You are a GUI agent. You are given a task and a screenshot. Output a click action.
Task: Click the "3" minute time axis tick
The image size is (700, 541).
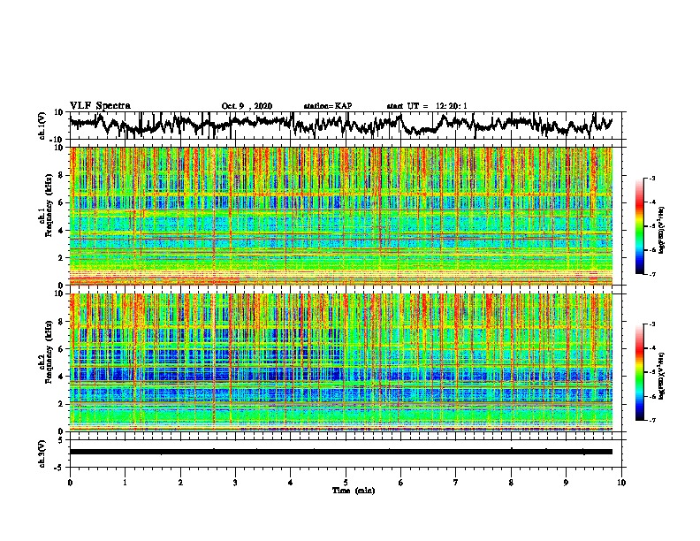235,483
